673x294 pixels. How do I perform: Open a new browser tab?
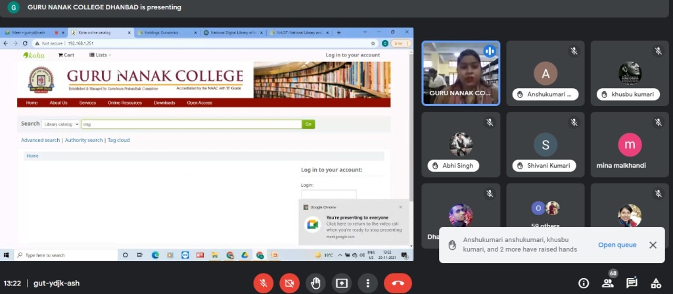[338, 33]
